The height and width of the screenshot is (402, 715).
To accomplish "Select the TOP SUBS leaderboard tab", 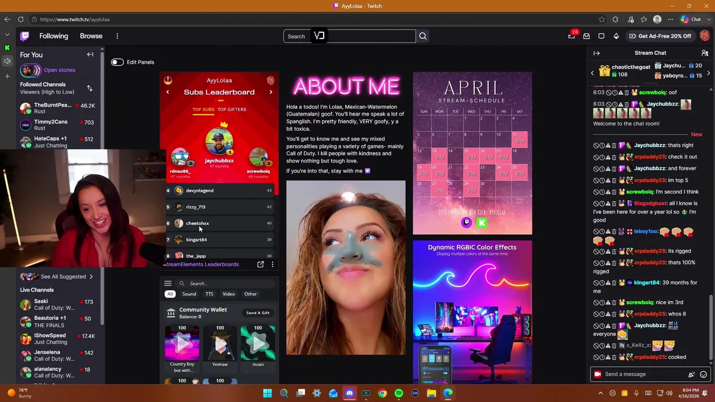I will point(203,109).
